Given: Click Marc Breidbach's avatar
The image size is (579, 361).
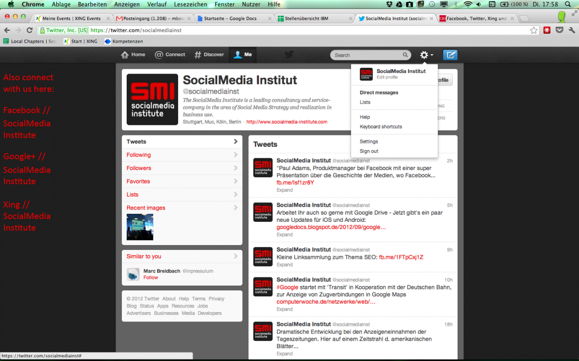Looking at the screenshot, I should click(x=133, y=274).
